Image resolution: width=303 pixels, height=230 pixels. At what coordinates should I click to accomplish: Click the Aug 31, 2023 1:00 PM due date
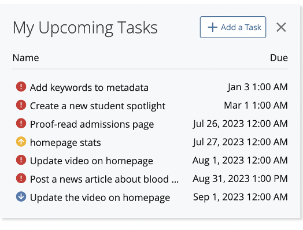click(240, 179)
